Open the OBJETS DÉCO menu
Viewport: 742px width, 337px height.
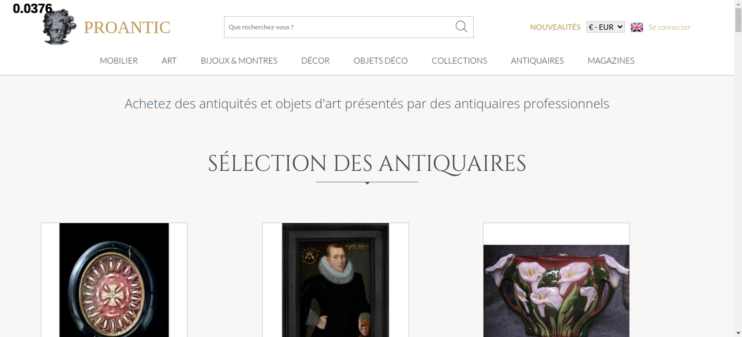click(x=381, y=60)
